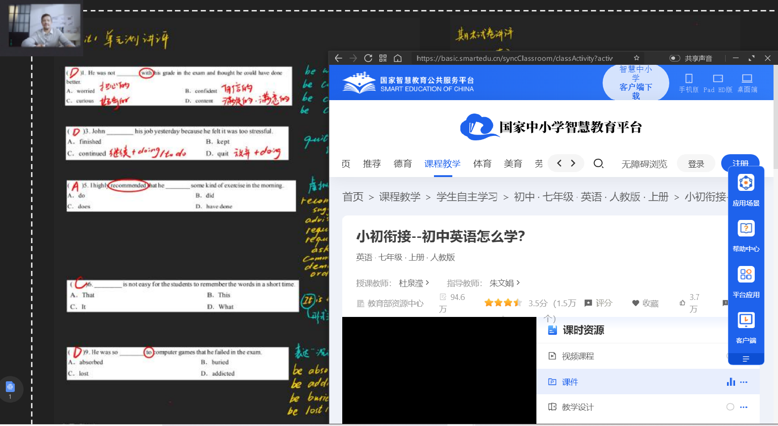Click question 19 computer games box

[178, 363]
